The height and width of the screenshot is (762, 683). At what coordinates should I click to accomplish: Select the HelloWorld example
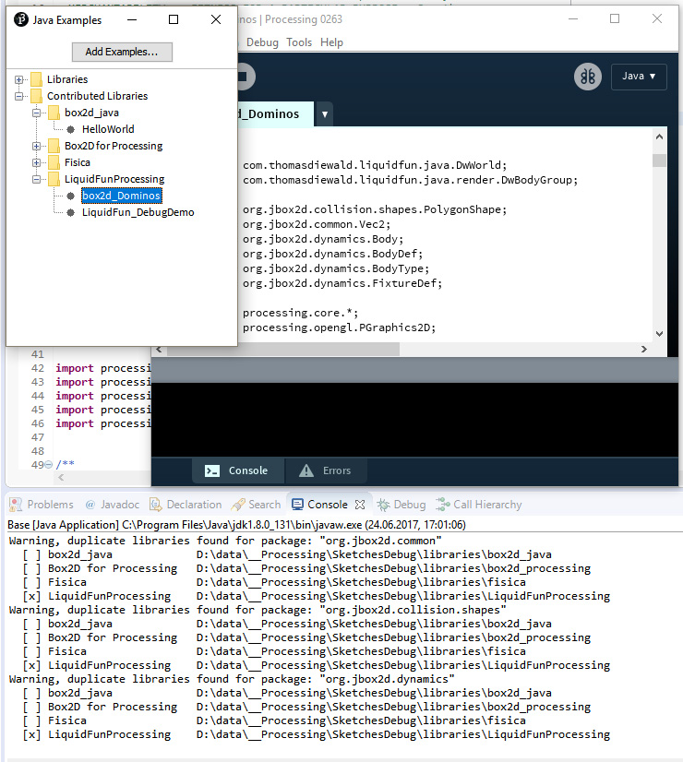108,129
